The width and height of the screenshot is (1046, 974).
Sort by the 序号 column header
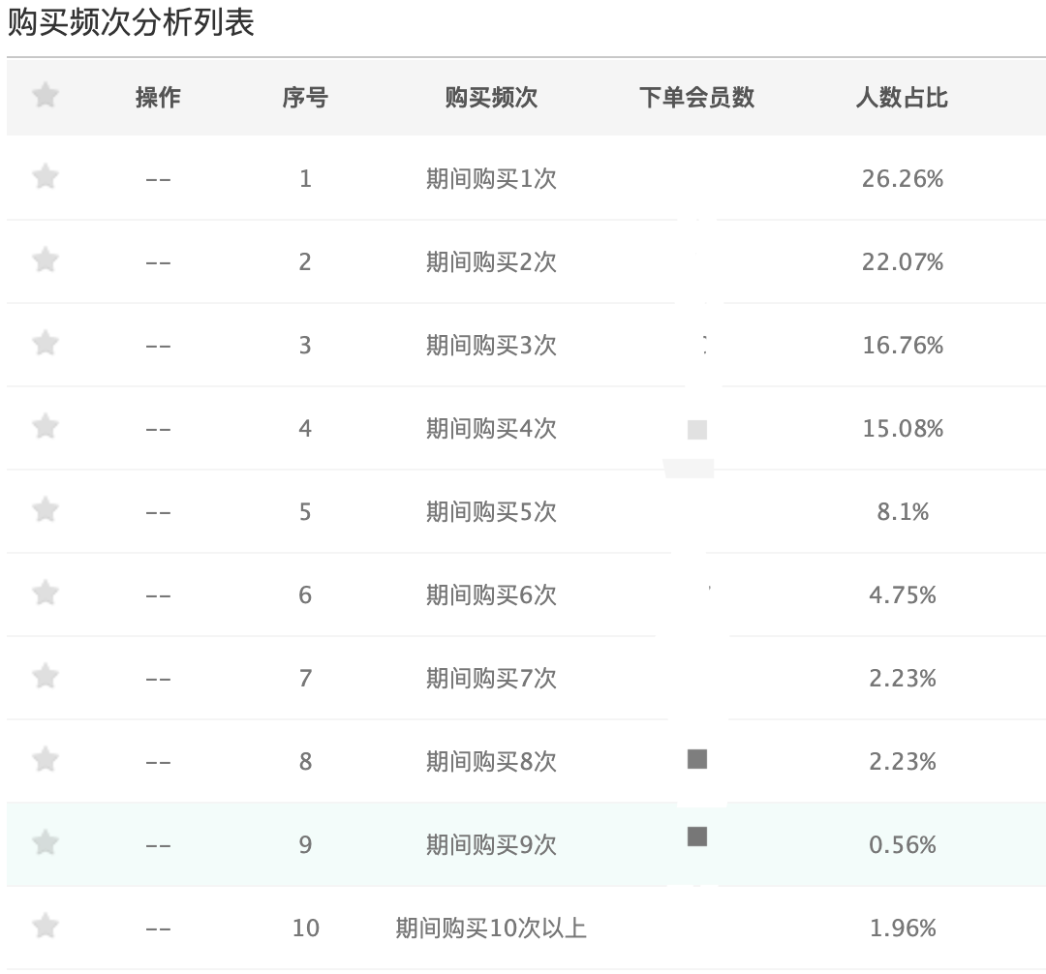(x=305, y=98)
